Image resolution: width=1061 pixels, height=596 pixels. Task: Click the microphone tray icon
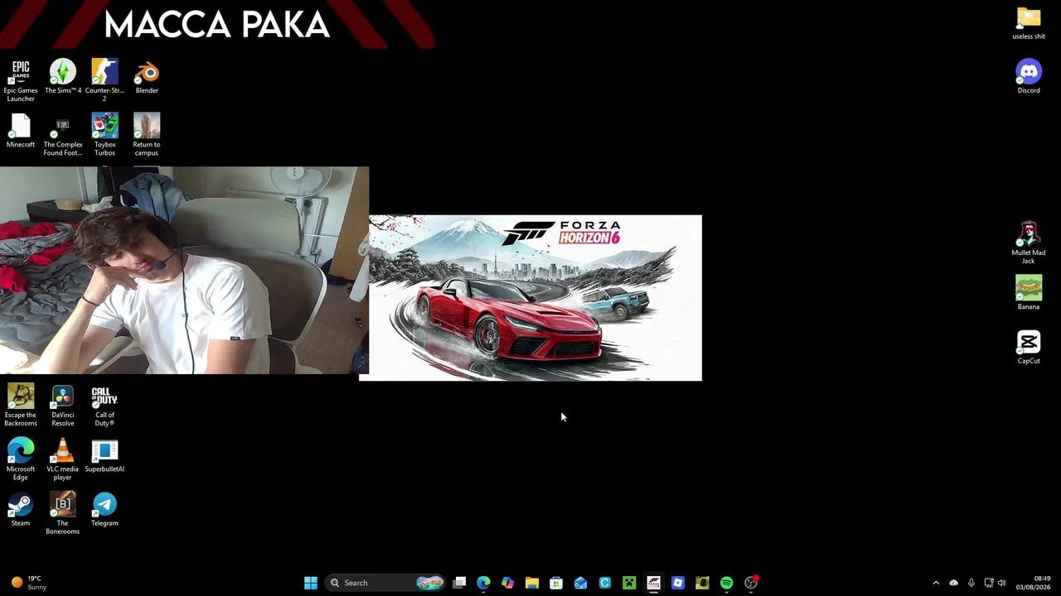(971, 583)
